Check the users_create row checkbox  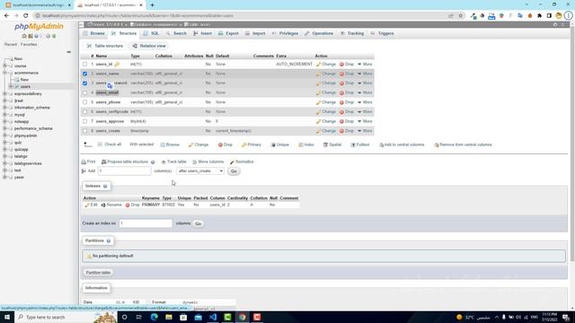(x=84, y=131)
